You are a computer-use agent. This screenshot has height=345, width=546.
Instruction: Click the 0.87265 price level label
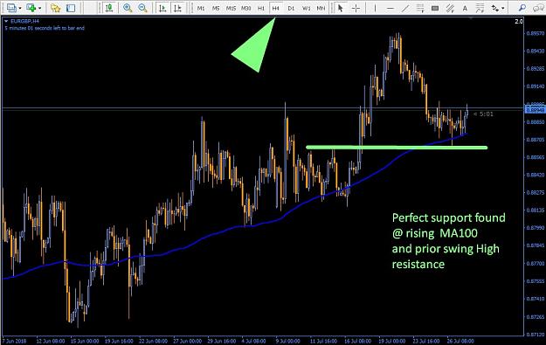pos(536,317)
